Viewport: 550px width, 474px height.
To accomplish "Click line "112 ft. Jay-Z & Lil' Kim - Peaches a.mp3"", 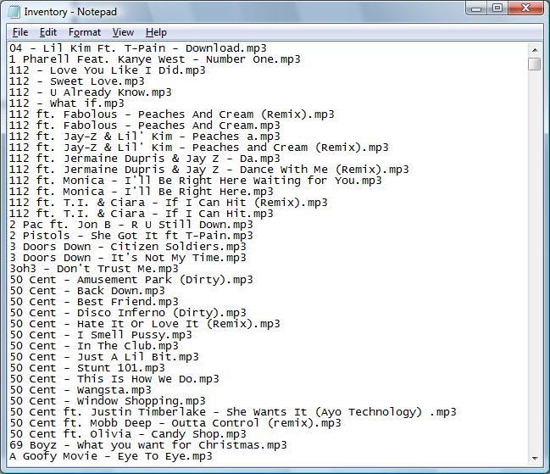I will pyautogui.click(x=145, y=137).
